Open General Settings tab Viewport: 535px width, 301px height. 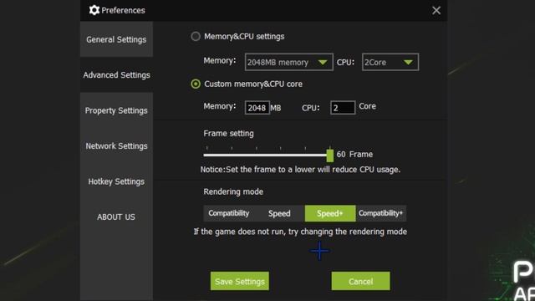point(116,39)
